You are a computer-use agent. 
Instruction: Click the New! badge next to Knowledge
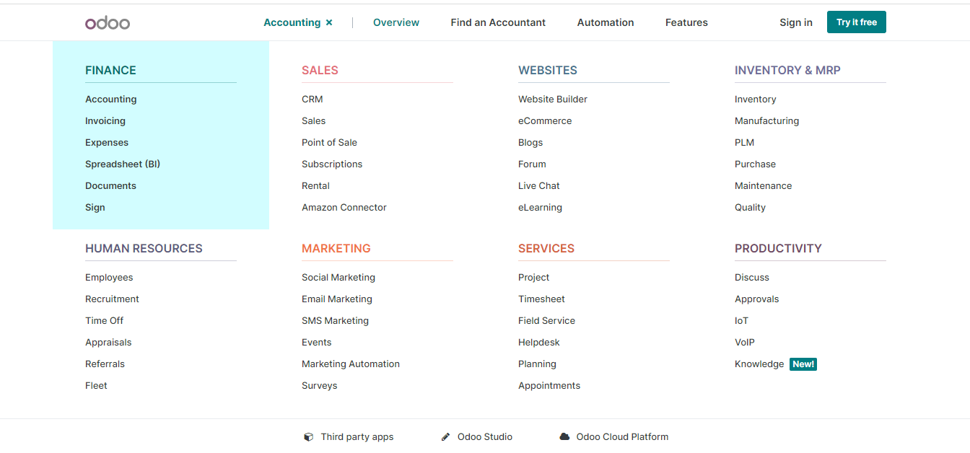pyautogui.click(x=803, y=364)
